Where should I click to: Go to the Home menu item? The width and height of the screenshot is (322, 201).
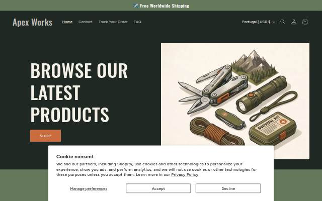[67, 22]
